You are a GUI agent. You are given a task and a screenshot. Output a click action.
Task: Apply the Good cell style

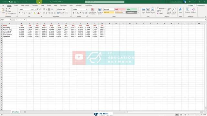[x=132, y=9]
